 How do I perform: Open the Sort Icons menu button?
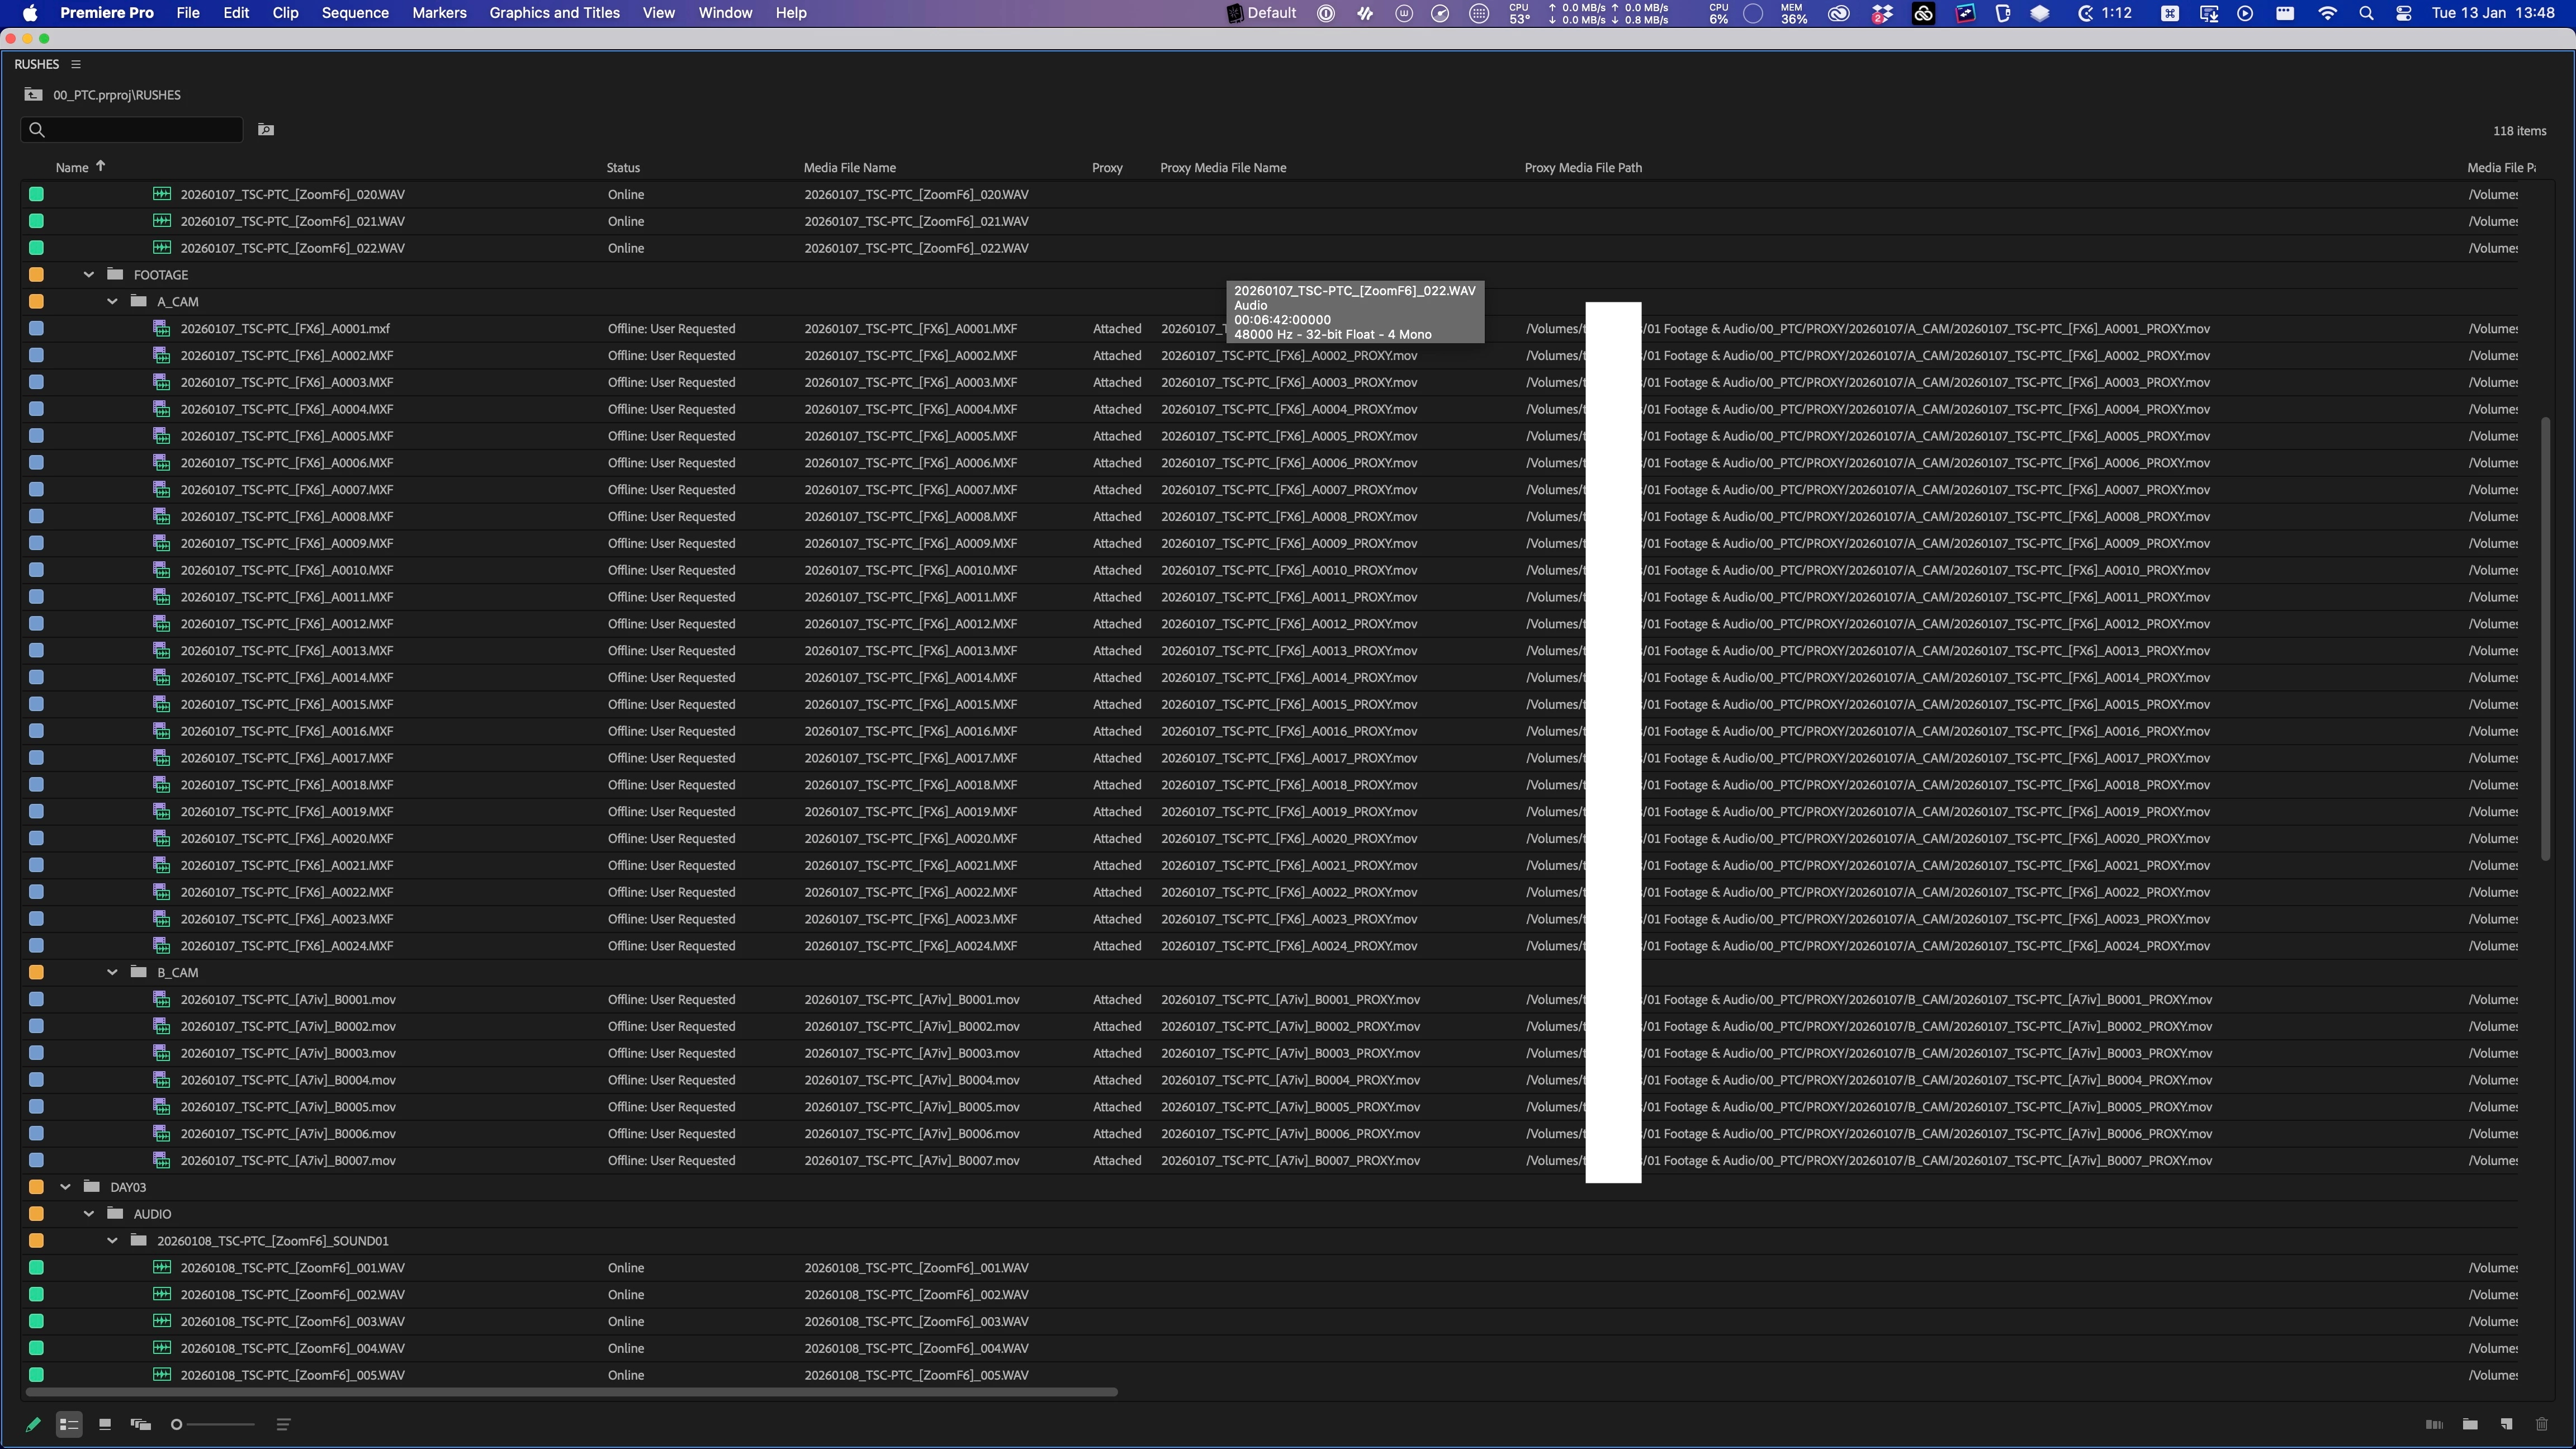(283, 1424)
